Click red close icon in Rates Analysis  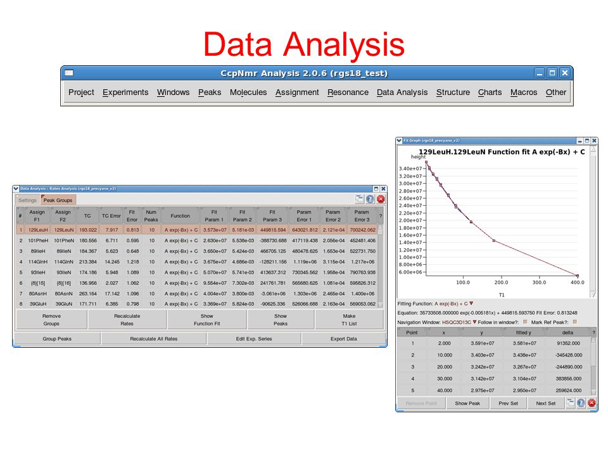pyautogui.click(x=381, y=199)
